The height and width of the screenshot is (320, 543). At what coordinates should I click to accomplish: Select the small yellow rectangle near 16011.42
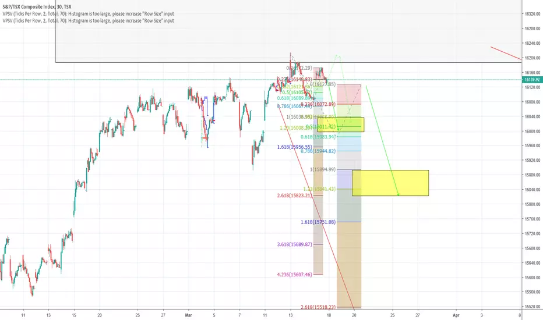pyautogui.click(x=341, y=125)
